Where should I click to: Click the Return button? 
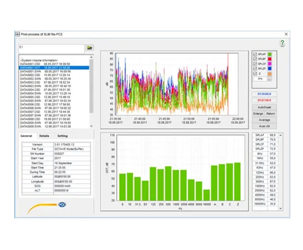point(271,113)
